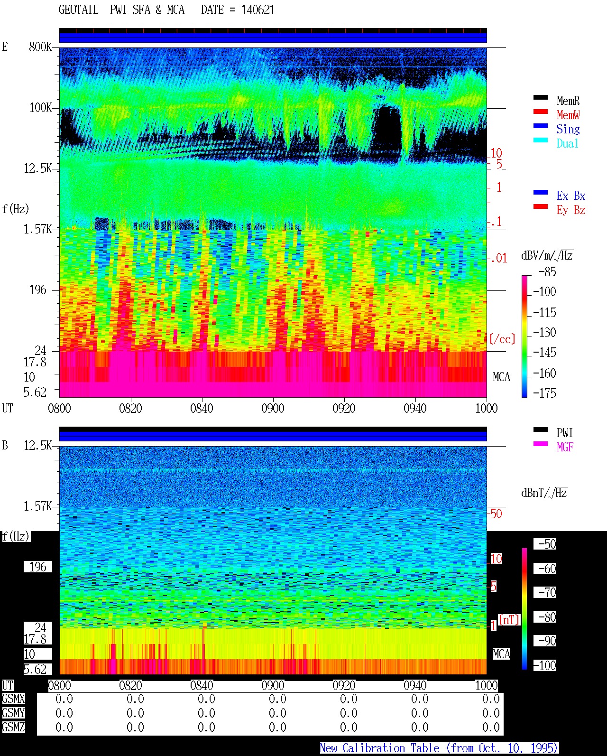Click the blue Ex Bx legend swatch
607x756 pixels.
[x=541, y=193]
